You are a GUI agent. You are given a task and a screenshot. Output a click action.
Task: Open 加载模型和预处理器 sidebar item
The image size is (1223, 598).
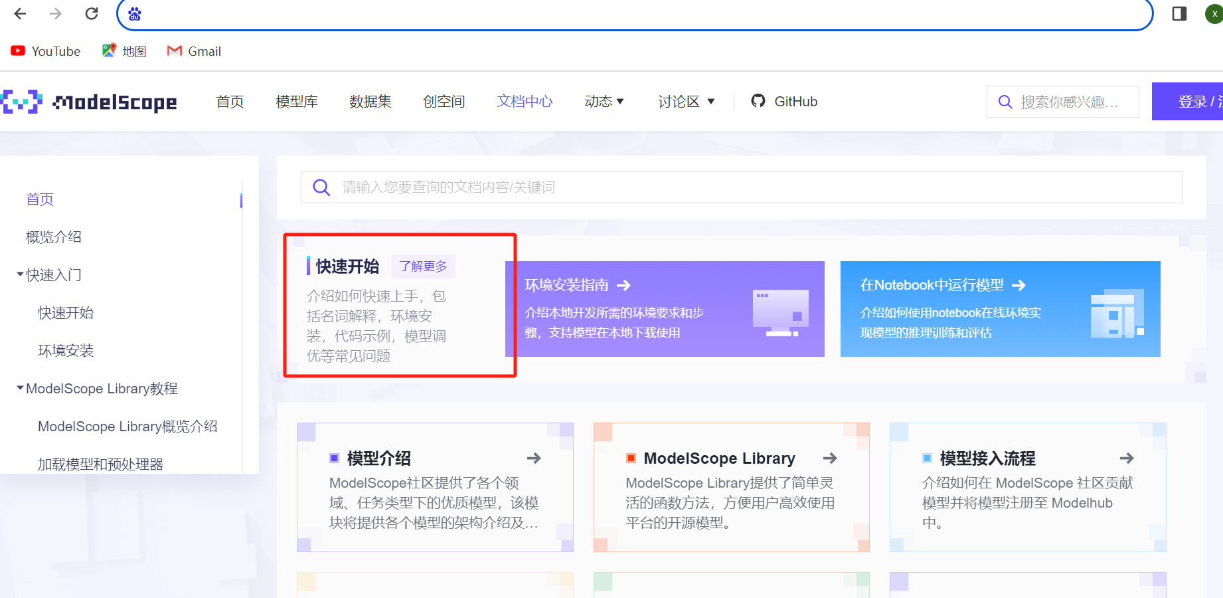[x=100, y=464]
